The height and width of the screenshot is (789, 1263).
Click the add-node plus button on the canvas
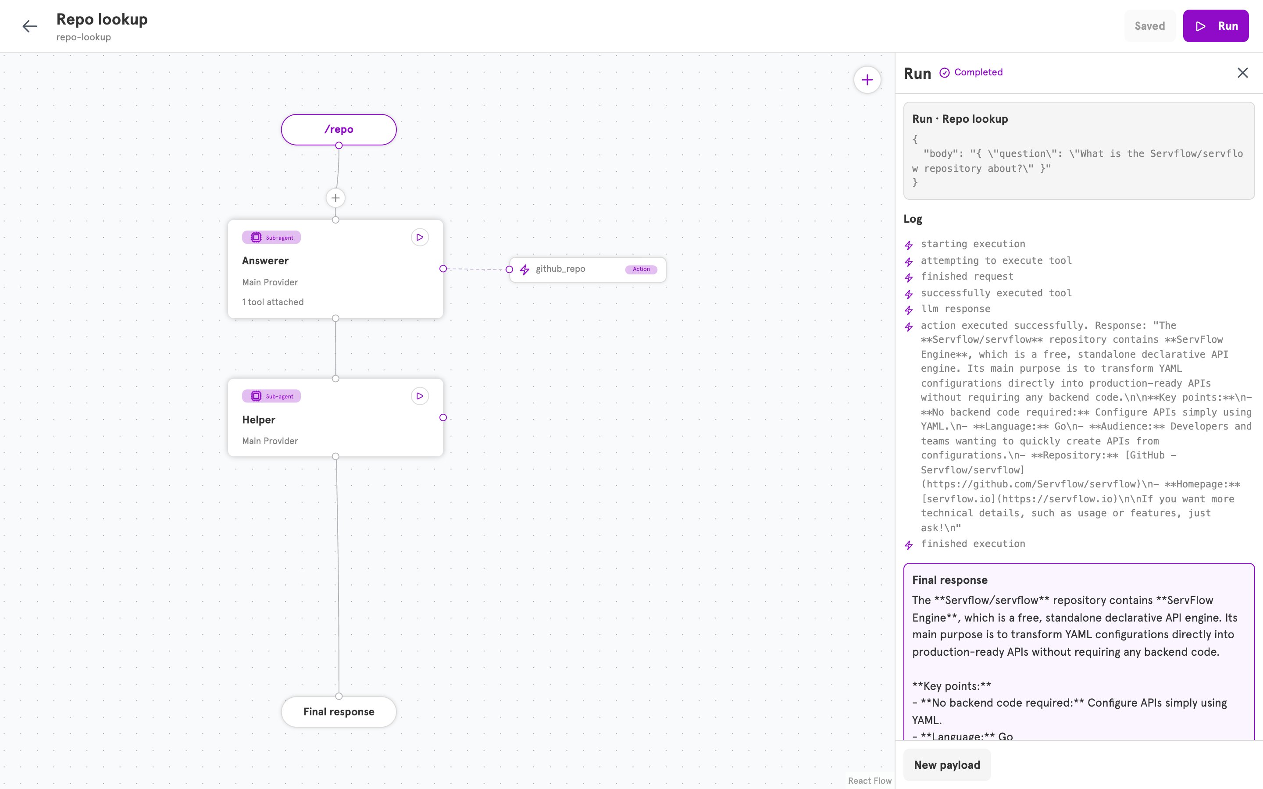pos(867,80)
